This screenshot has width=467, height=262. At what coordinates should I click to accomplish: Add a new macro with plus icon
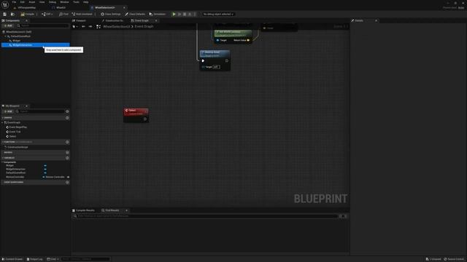click(67, 152)
